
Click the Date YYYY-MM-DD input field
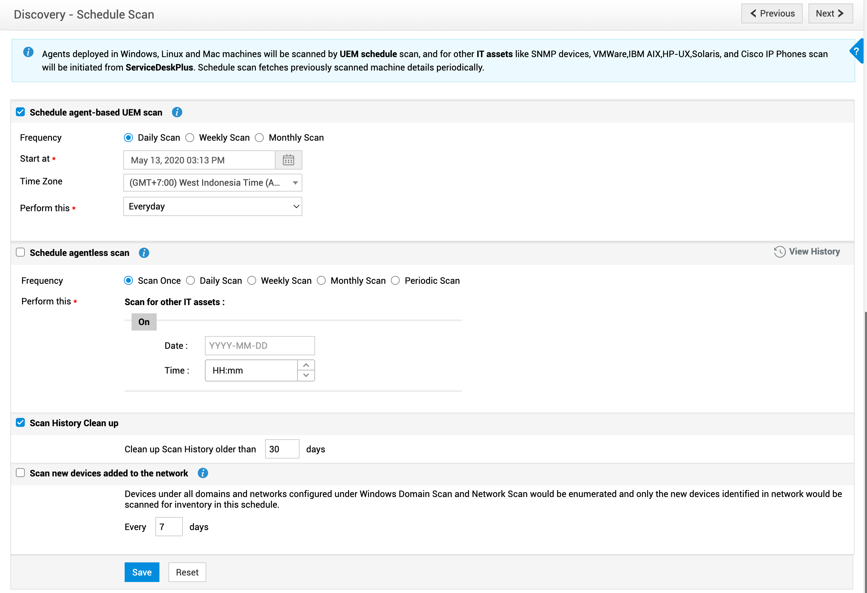coord(259,345)
